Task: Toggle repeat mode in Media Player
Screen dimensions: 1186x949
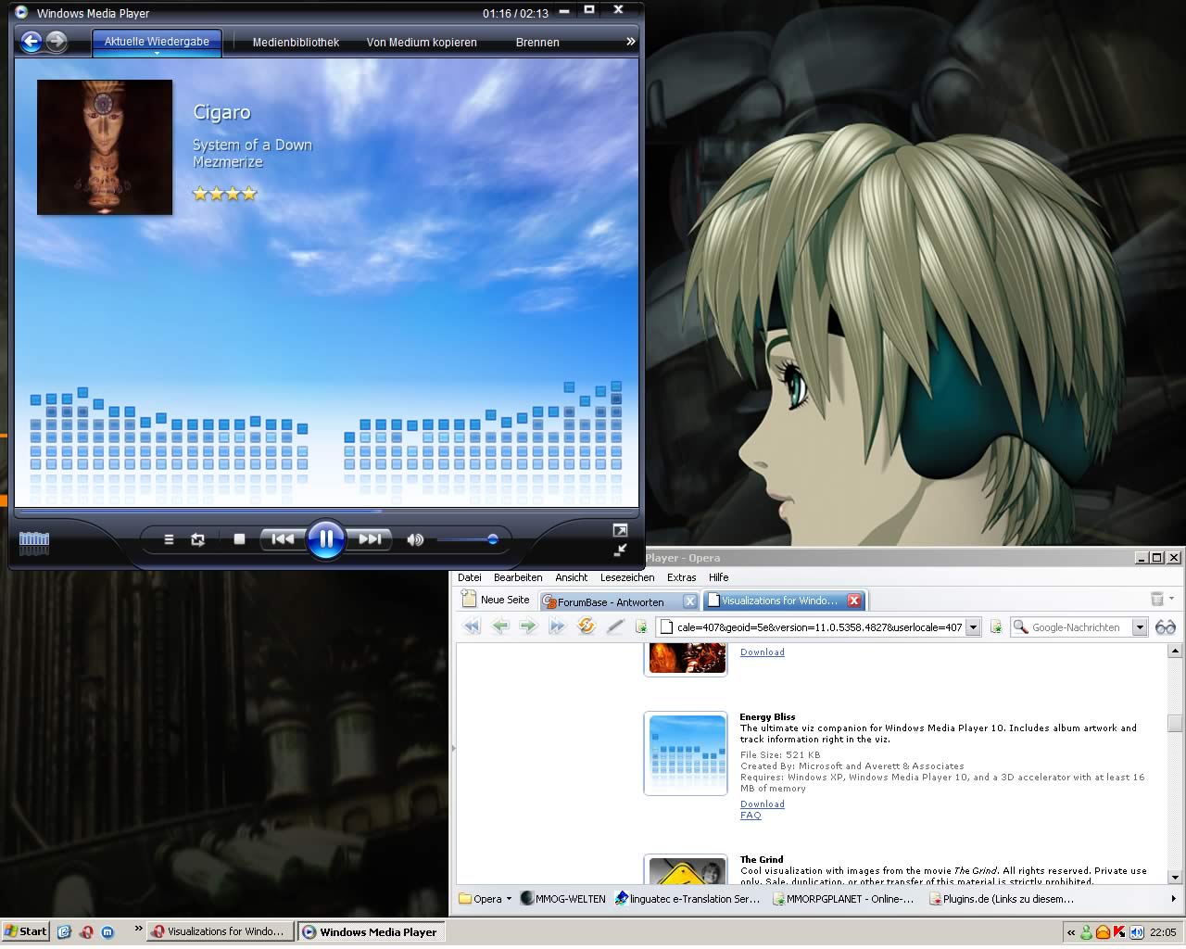Action: pyautogui.click(x=197, y=539)
